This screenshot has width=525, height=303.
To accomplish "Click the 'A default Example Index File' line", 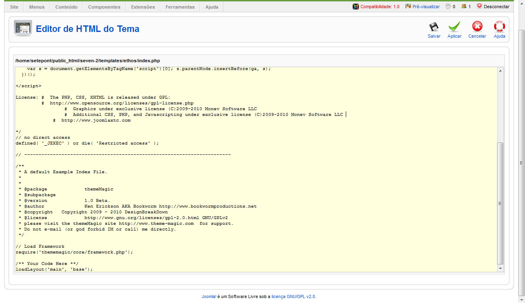I will click(63, 172).
